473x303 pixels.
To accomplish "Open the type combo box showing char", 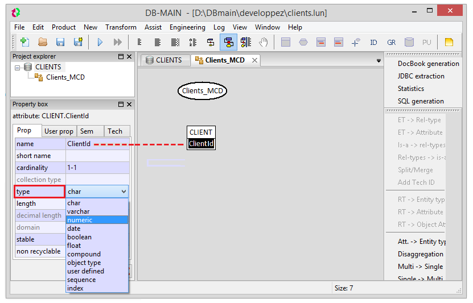I will pos(97,192).
